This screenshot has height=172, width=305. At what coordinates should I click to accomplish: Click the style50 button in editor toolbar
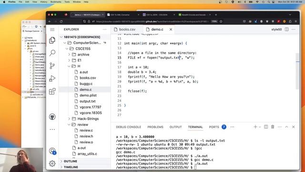coord(276,30)
